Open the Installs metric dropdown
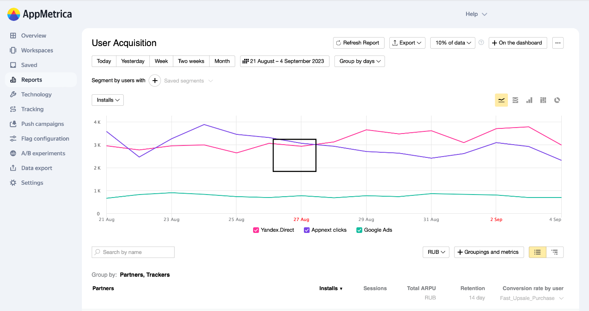The image size is (589, 311). pyautogui.click(x=108, y=100)
